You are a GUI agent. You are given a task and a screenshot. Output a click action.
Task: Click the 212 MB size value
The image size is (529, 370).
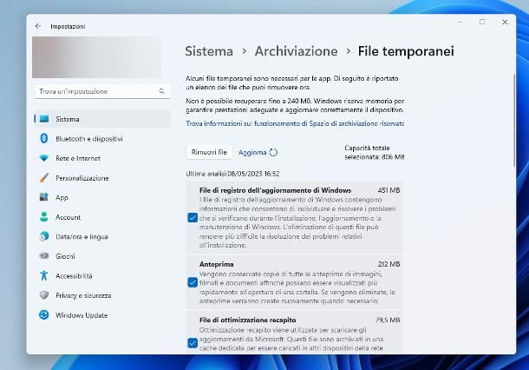pos(389,264)
